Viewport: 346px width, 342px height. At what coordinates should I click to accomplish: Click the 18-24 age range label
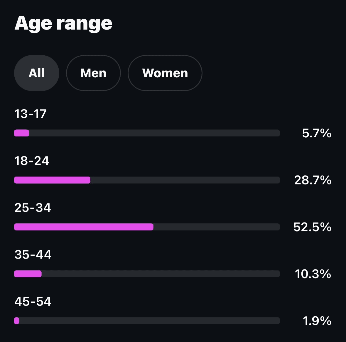coord(32,161)
